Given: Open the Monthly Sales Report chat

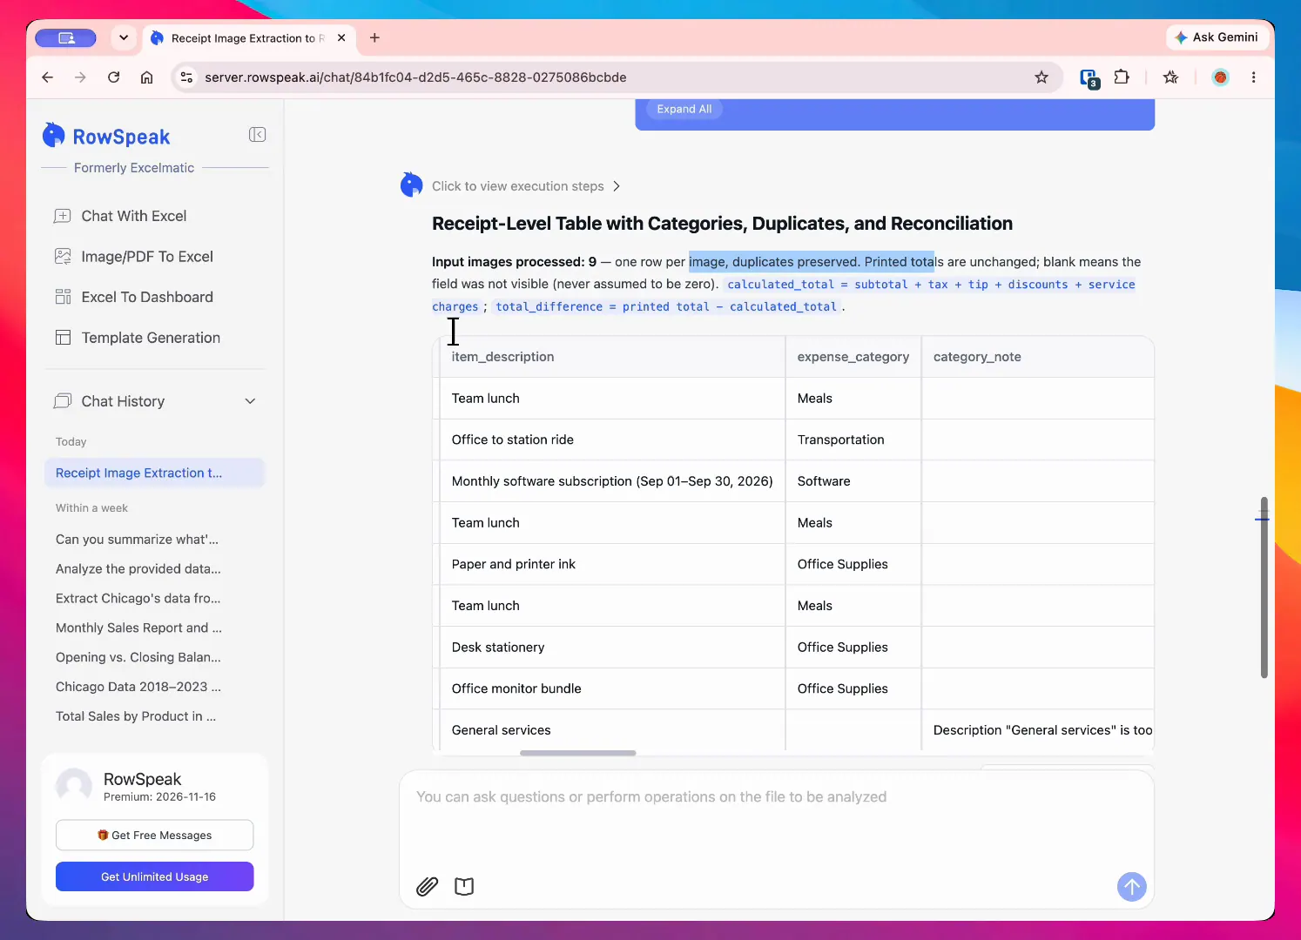Looking at the screenshot, I should coord(139,628).
